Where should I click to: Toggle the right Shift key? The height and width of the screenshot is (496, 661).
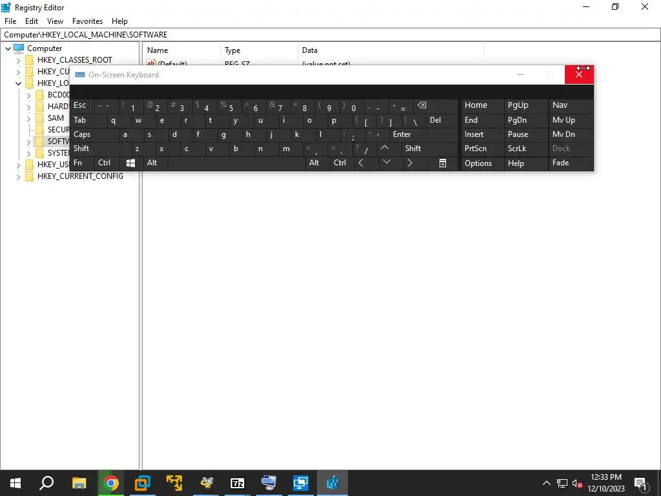[x=430, y=149]
